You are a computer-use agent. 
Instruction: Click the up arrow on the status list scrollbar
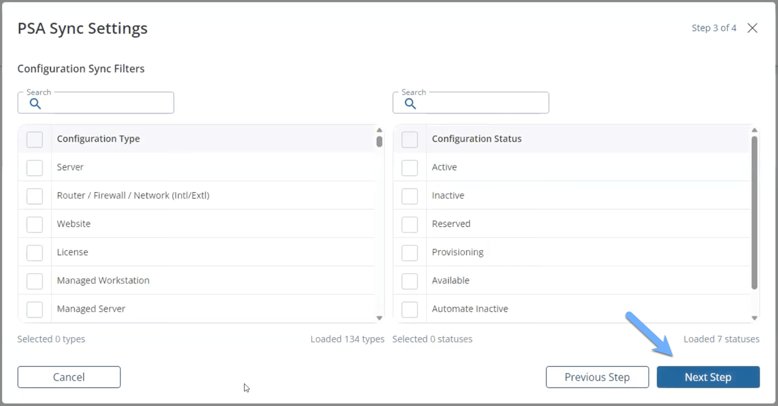click(754, 130)
